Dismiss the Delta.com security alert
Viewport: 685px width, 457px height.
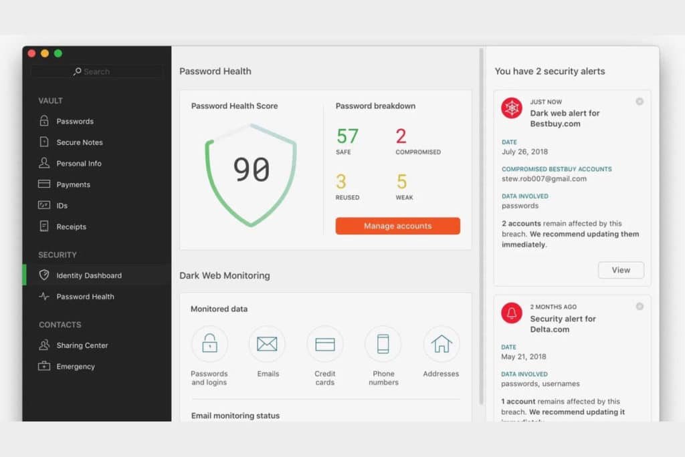640,306
